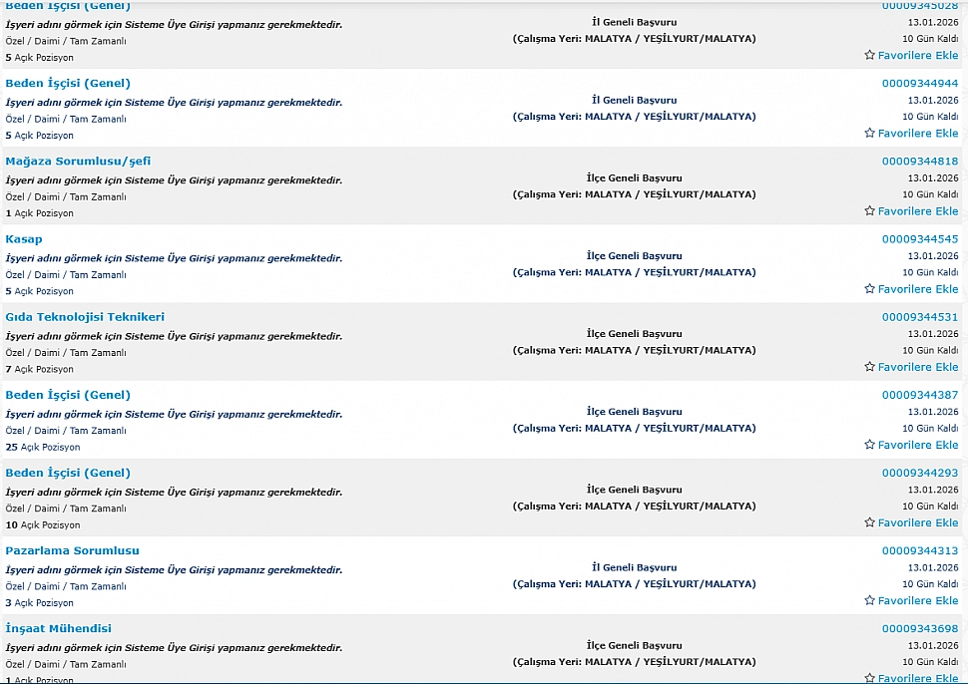This screenshot has width=968, height=684.
Task: Click job number 00009344818
Action: pyautogui.click(x=919, y=162)
